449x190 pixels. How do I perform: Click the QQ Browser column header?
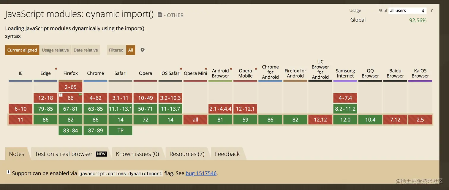coord(370,73)
